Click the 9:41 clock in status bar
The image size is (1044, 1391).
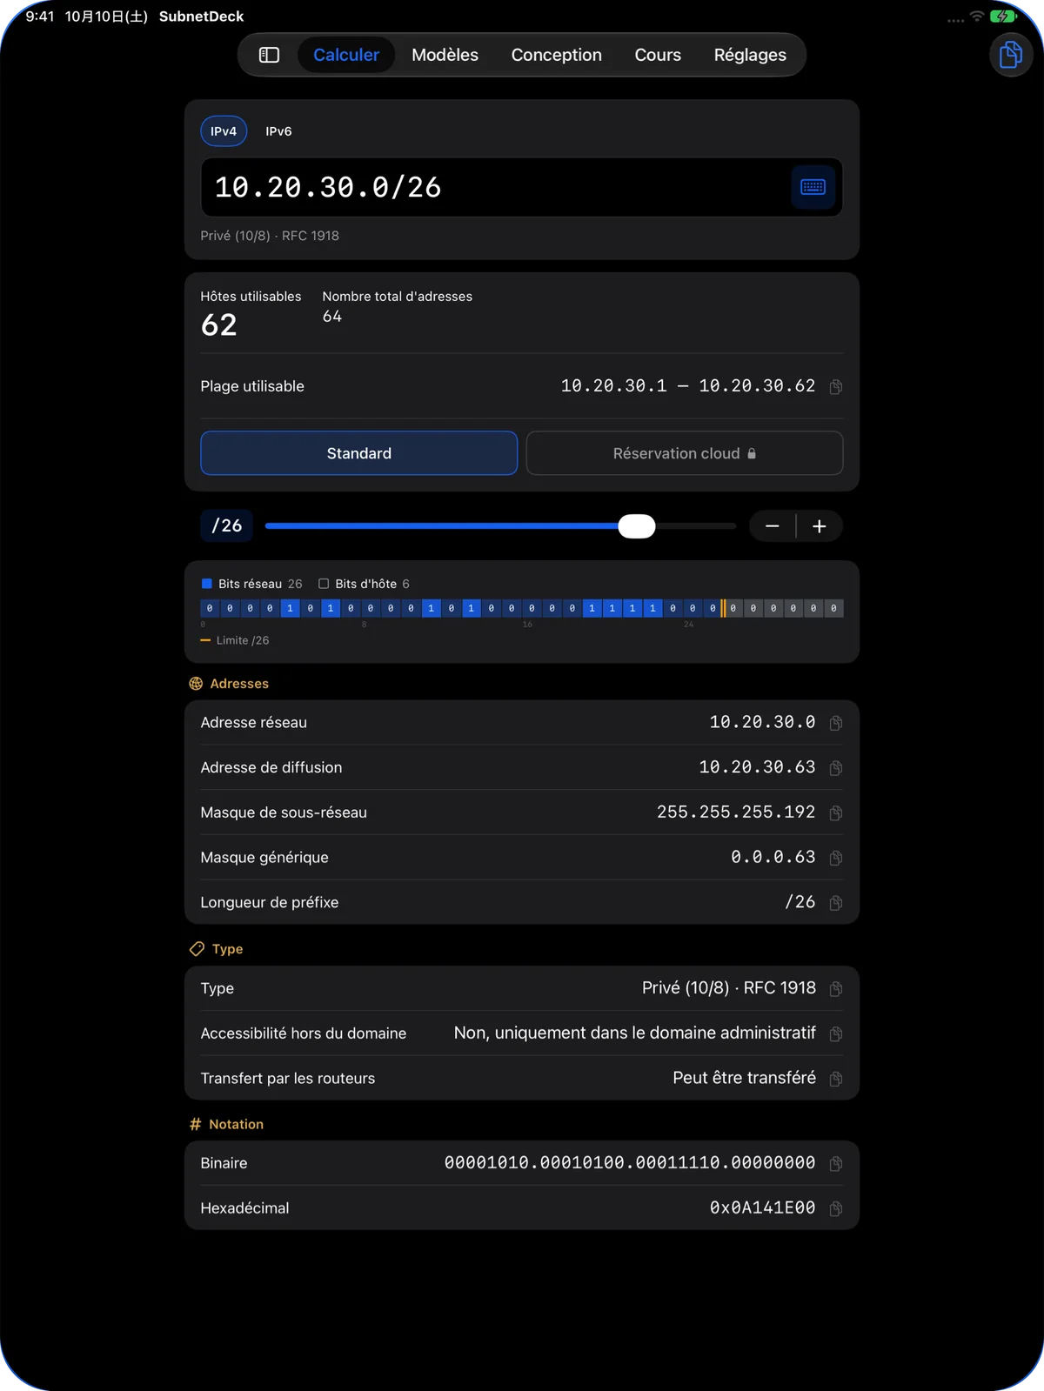click(40, 17)
